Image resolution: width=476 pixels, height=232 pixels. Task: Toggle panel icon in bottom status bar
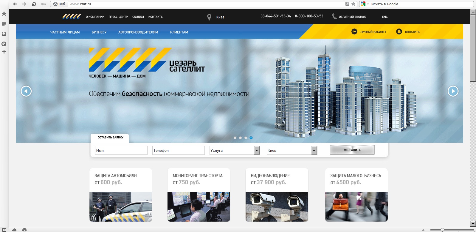(4, 230)
